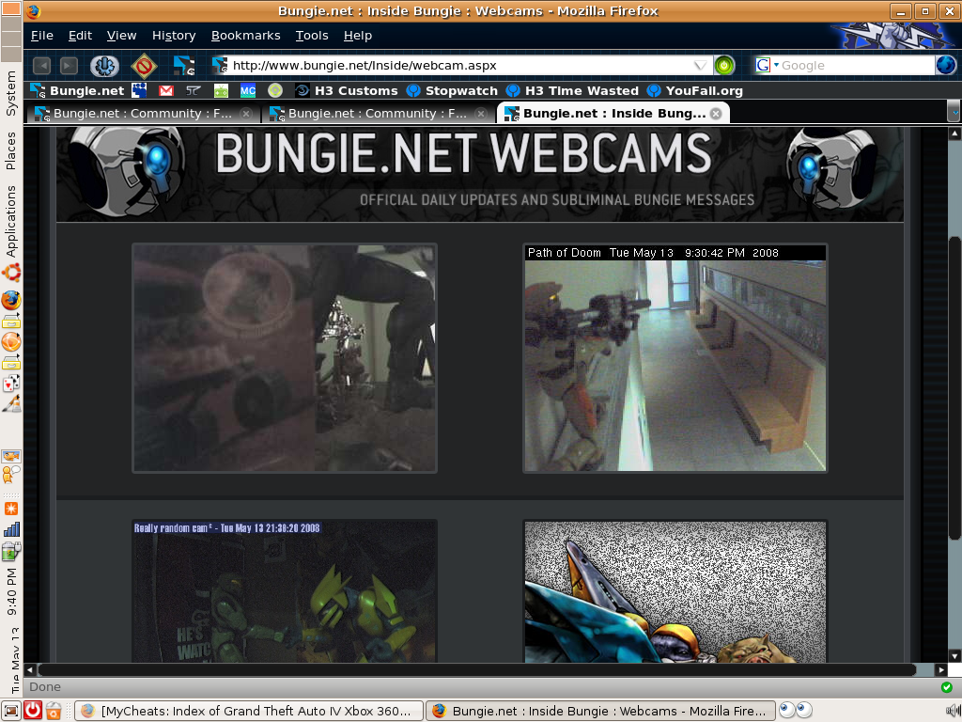Open the search engine selector dropdown
This screenshot has height=722, width=962.
click(767, 66)
